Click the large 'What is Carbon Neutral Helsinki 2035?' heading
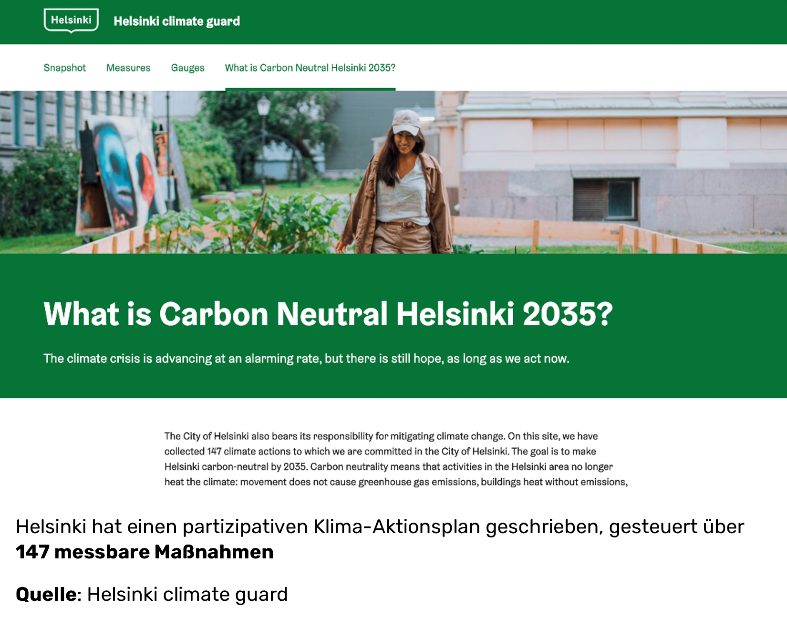The width and height of the screenshot is (787, 618). [328, 314]
